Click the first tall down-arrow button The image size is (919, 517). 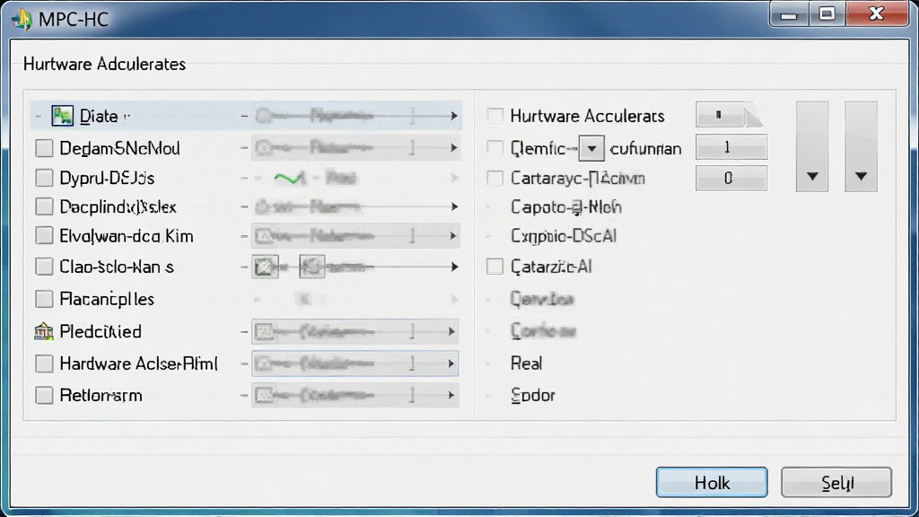pos(811,146)
